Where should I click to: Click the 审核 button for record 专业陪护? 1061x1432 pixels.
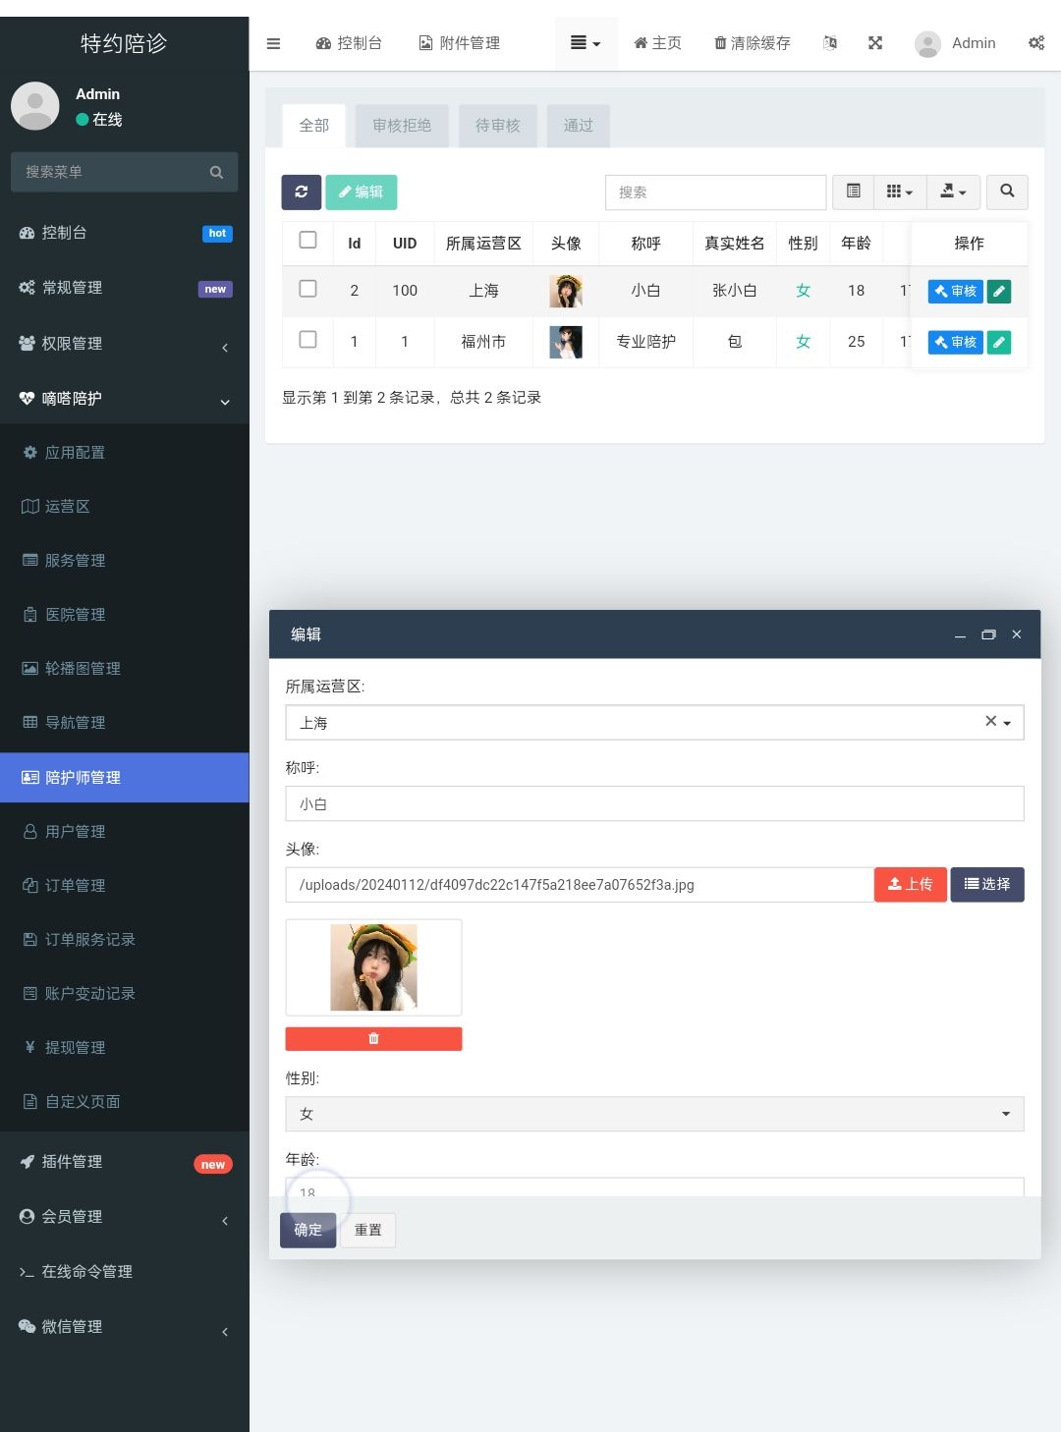click(x=954, y=342)
